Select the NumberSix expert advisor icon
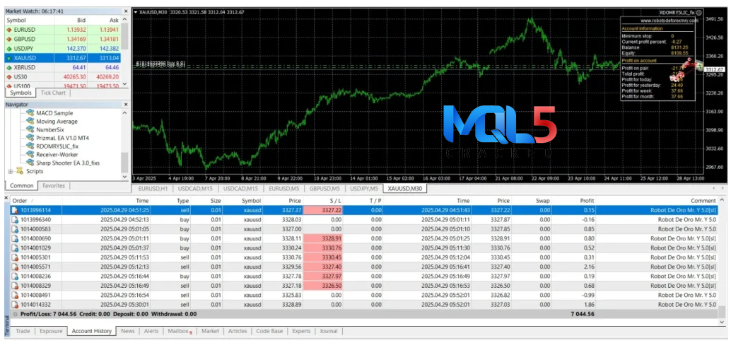Image resolution: width=731 pixels, height=343 pixels. click(30, 129)
